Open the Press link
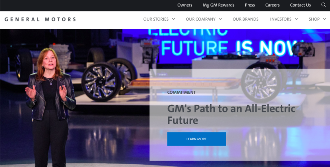 click(x=250, y=5)
